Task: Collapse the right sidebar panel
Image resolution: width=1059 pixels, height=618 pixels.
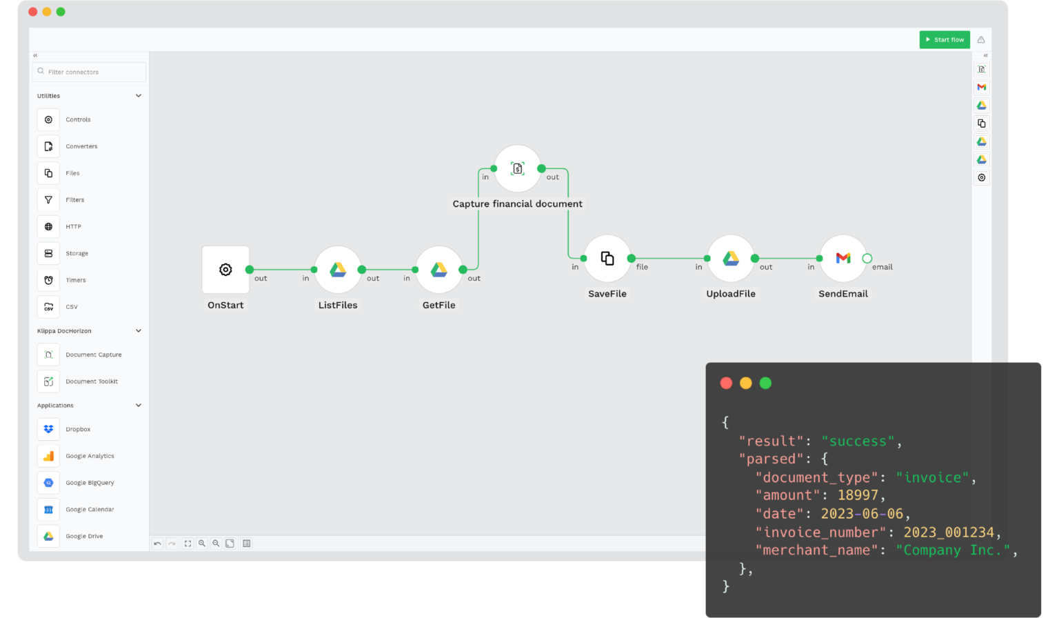Action: pos(985,55)
